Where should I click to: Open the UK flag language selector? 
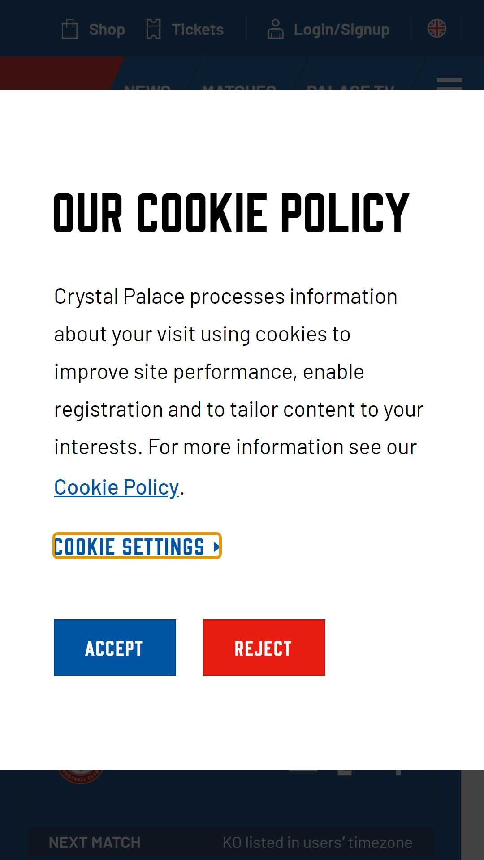[x=436, y=28]
